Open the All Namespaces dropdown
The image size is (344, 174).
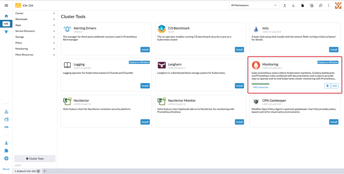coord(254,5)
